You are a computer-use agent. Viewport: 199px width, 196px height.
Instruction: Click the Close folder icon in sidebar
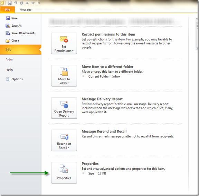(8, 41)
